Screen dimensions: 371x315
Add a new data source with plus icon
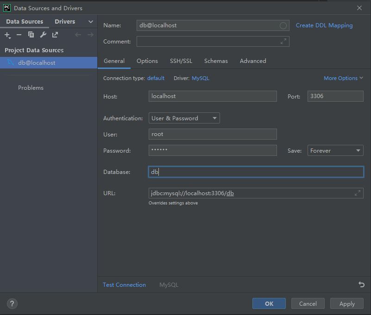tap(7, 35)
